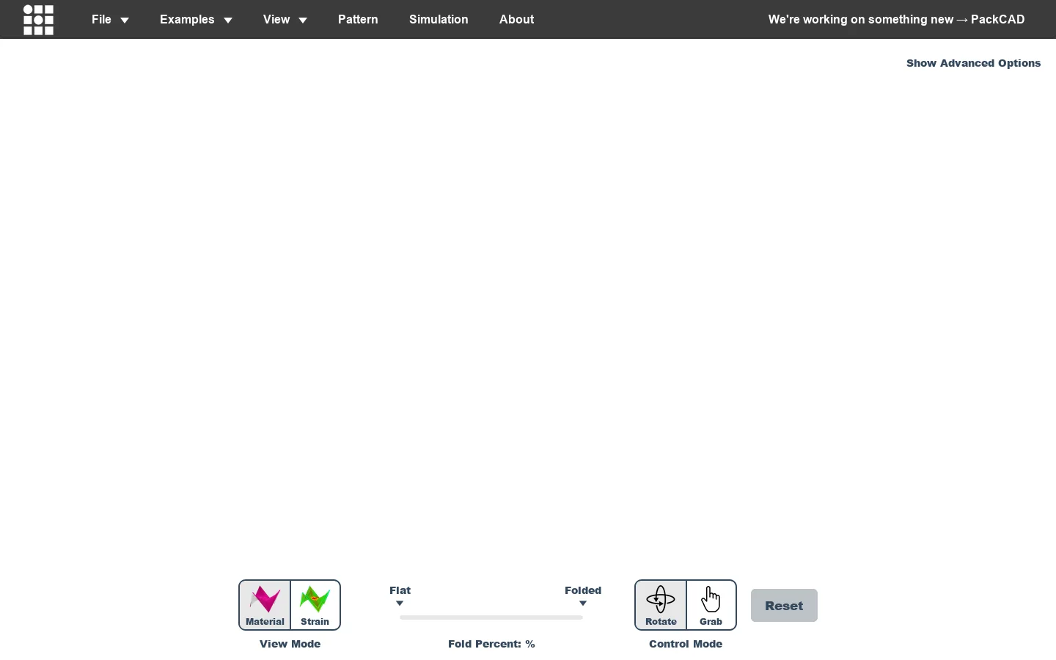This screenshot has width=1056, height=660.
Task: Click the Reset button
Action: 784,606
